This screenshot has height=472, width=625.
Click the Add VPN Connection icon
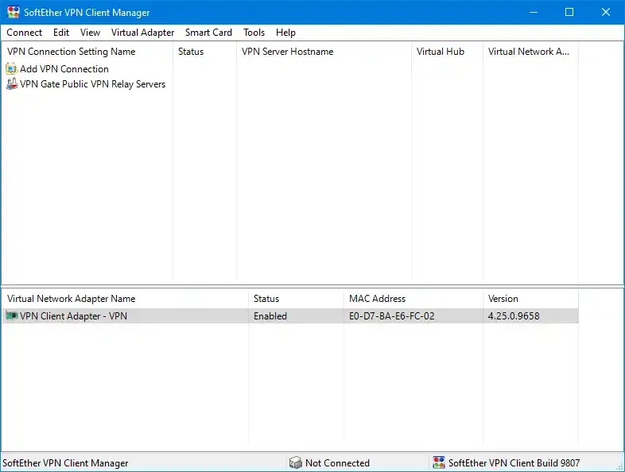pos(12,69)
